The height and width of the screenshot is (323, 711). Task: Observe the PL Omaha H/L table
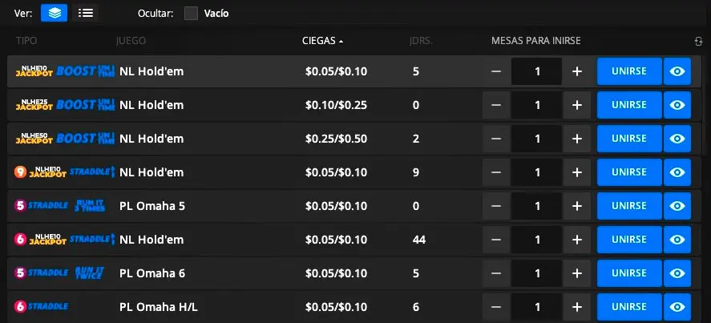(x=677, y=306)
